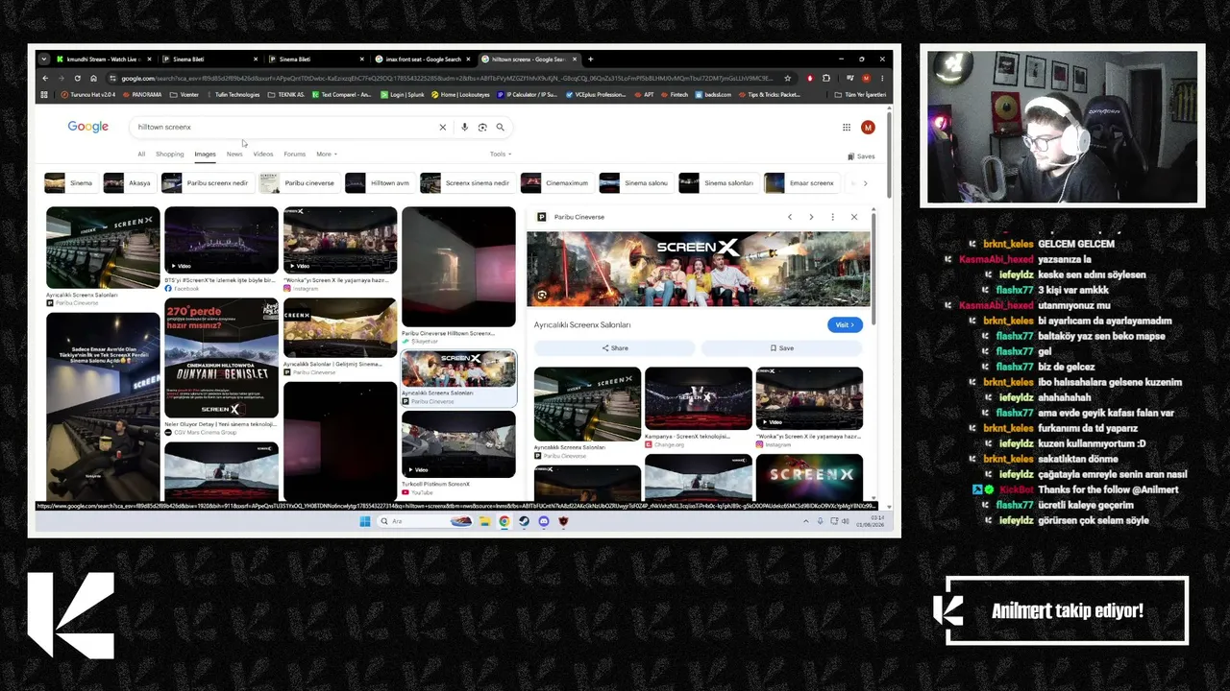Screen dimensions: 1230x691
Task: Click the Visit button in the preview panel
Action: (845, 325)
